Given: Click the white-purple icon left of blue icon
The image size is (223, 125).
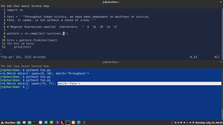Looking at the screenshot, I should coord(40,123).
